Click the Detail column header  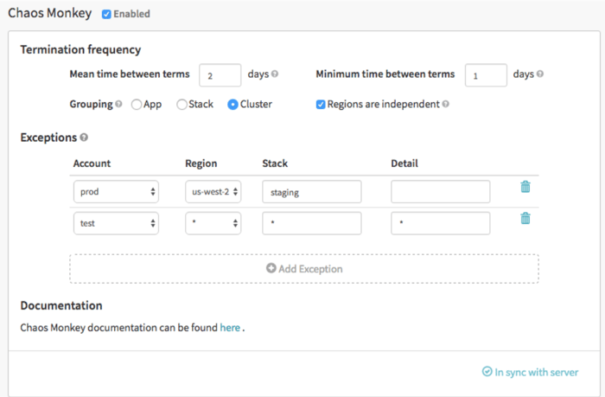click(x=404, y=163)
